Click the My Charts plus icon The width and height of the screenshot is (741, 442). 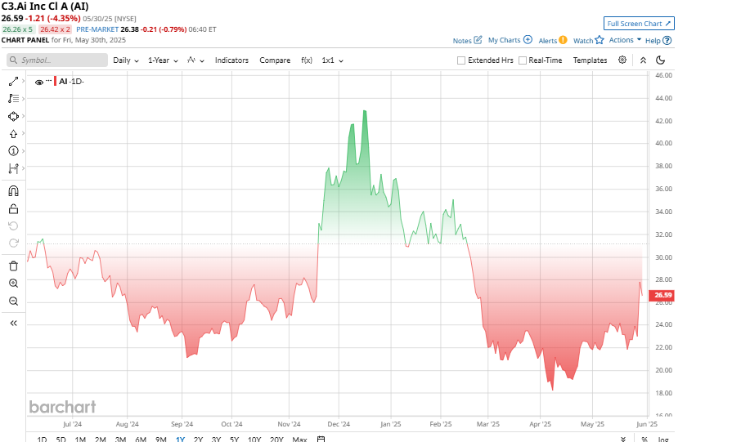point(528,40)
